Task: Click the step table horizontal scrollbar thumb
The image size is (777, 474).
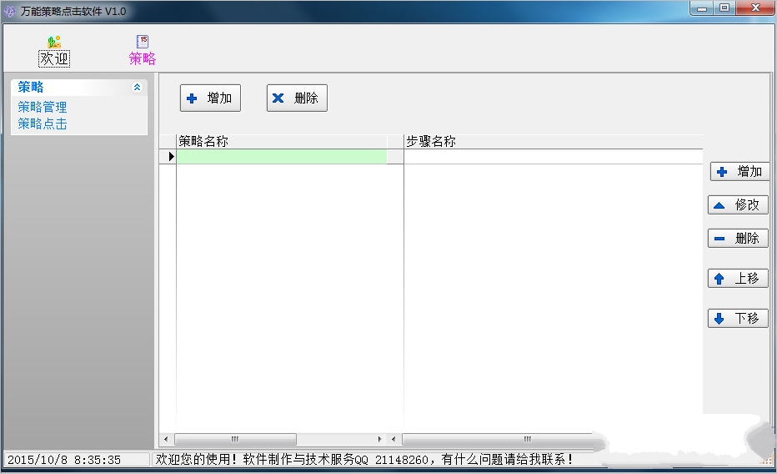Action: click(498, 439)
